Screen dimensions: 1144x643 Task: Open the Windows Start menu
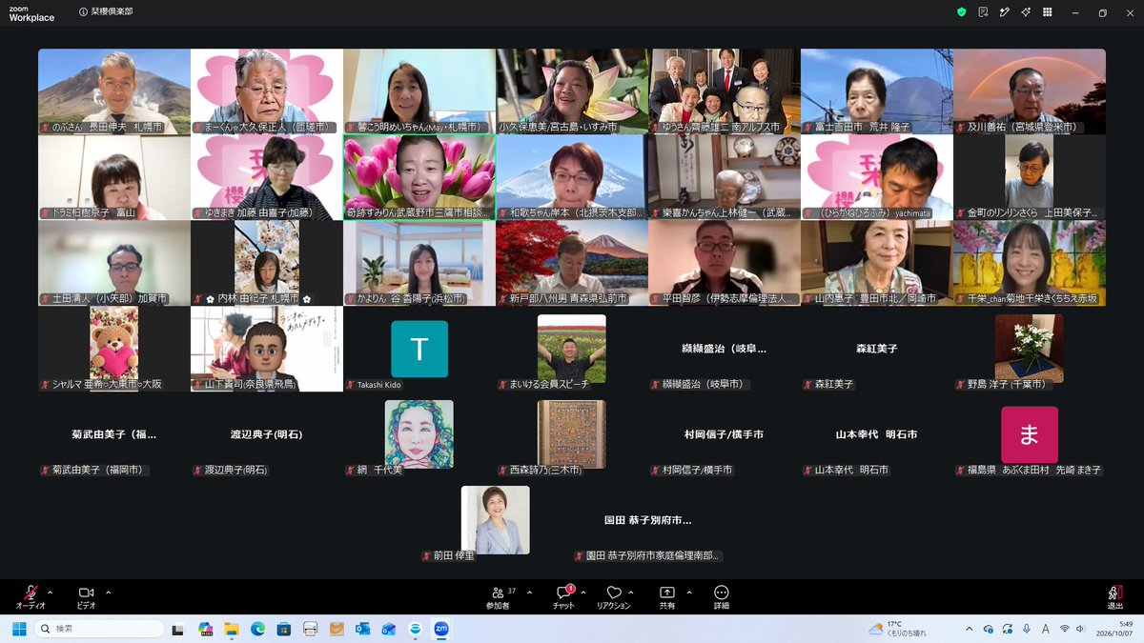pos(18,629)
